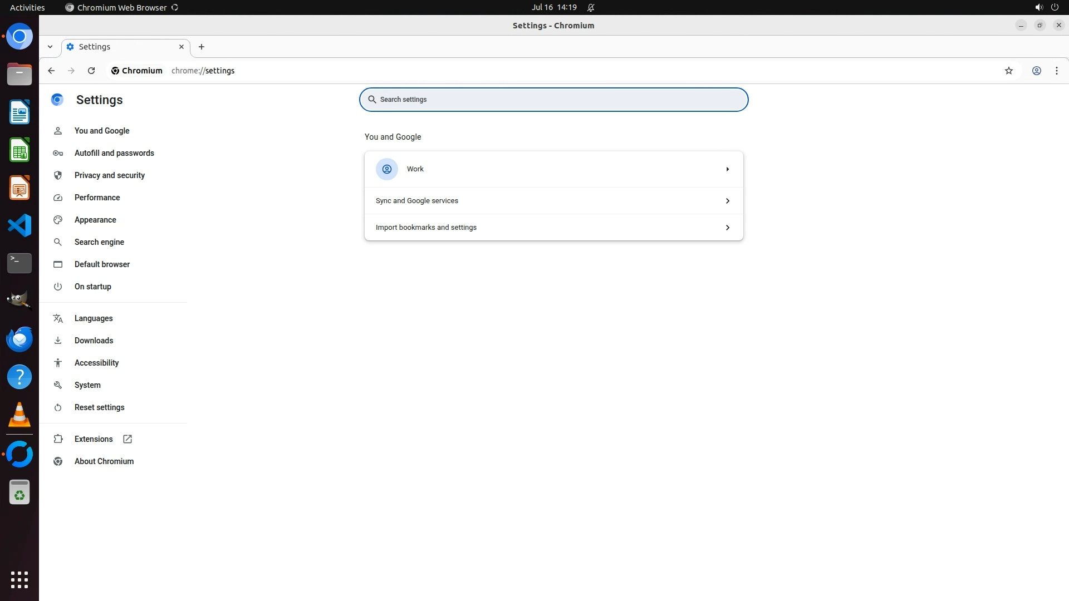Viewport: 1069px width, 601px height.
Task: Open new tab with plus icon
Action: pos(202,47)
